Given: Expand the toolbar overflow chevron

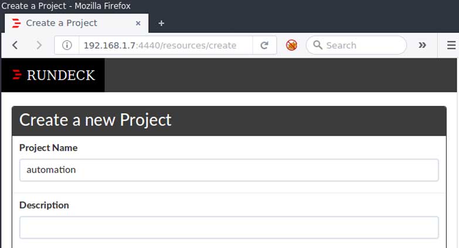Looking at the screenshot, I should pyautogui.click(x=421, y=45).
